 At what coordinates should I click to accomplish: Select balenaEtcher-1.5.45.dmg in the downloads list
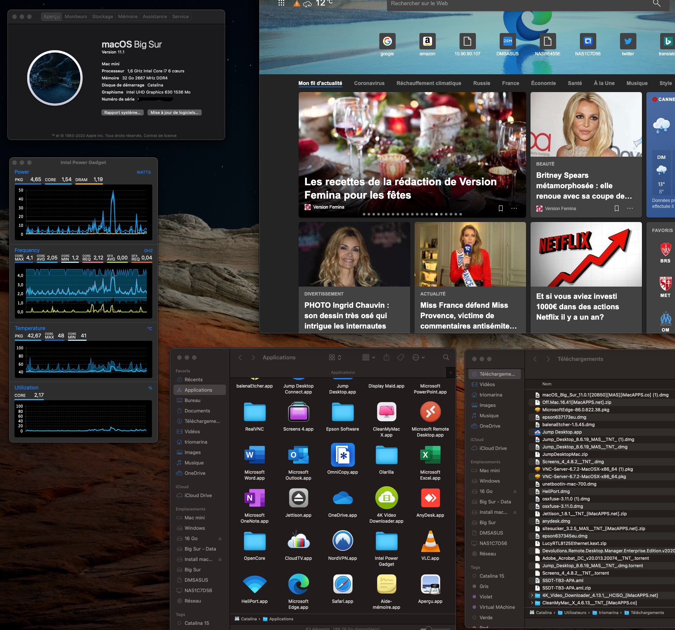point(568,424)
